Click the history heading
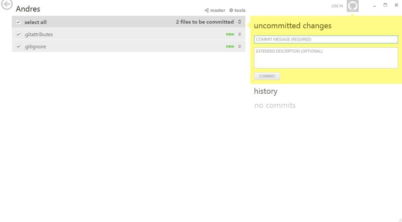Screen dimensions: 402x222 click(x=266, y=91)
